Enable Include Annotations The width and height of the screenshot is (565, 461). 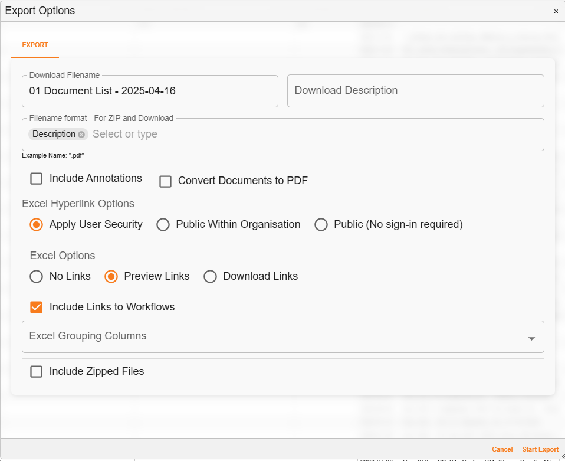point(36,178)
